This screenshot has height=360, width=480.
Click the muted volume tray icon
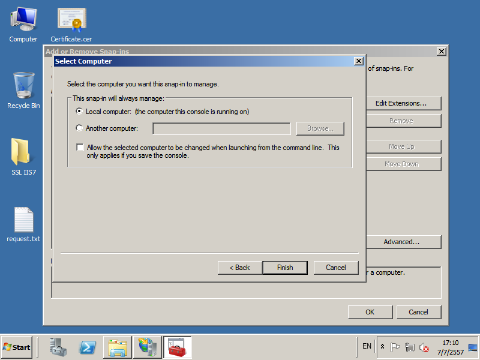coord(424,347)
